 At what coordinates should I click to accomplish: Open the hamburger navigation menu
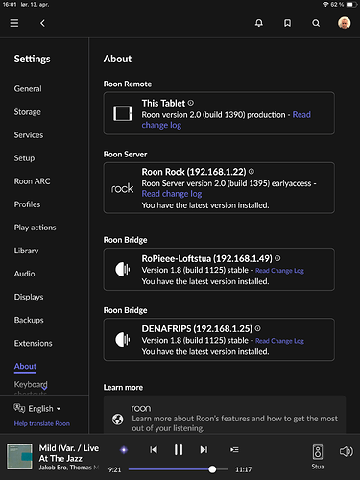pos(14,23)
